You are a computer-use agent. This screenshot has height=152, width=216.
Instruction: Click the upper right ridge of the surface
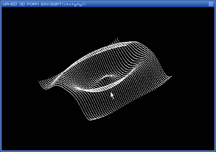click(144, 45)
